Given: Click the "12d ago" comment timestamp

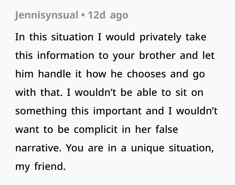Looking at the screenshot, I should (108, 15).
